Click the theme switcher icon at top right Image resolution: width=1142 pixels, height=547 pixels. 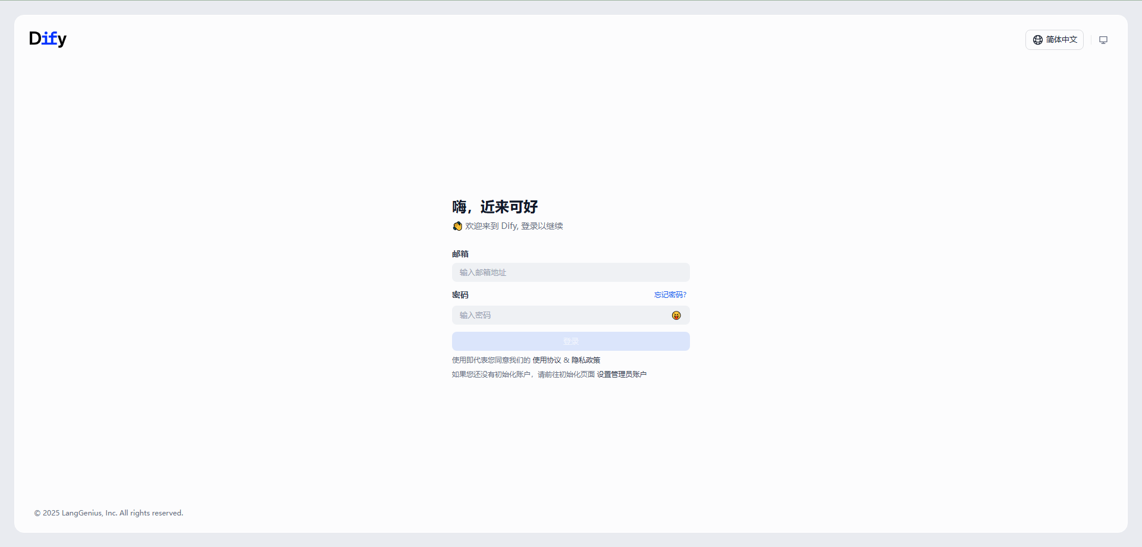pos(1103,39)
